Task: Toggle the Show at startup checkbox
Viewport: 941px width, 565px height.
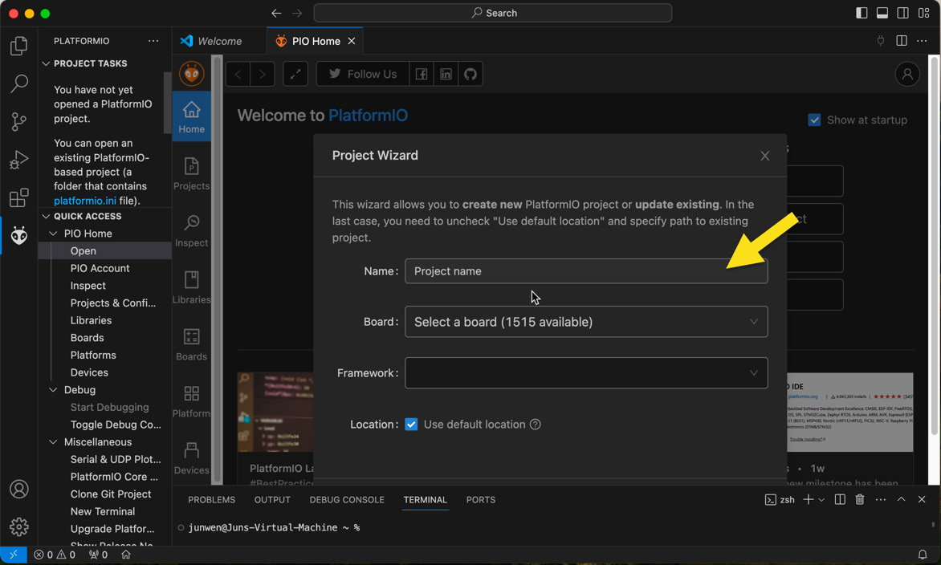Action: 814,120
